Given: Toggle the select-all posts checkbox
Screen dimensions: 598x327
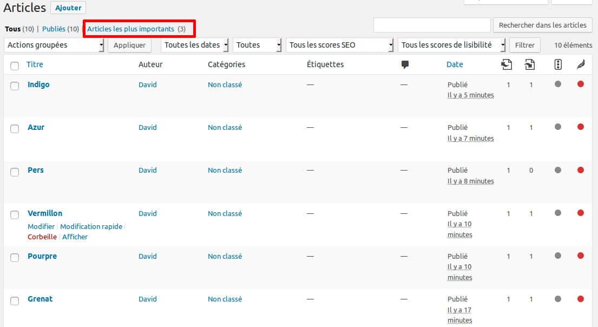Looking at the screenshot, I should coord(15,65).
